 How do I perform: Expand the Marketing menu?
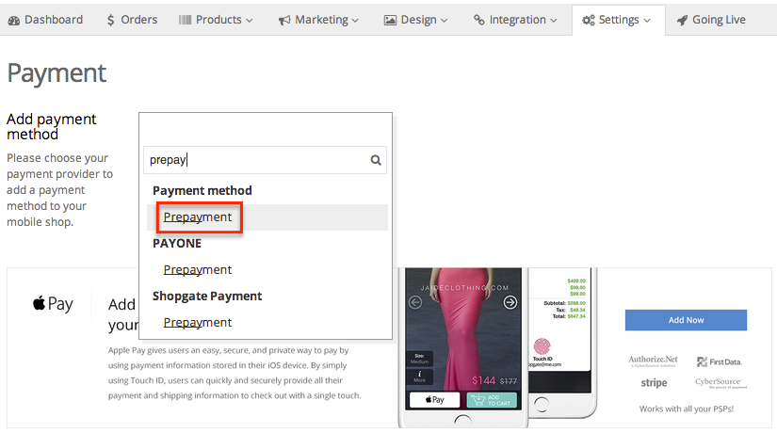pos(318,20)
